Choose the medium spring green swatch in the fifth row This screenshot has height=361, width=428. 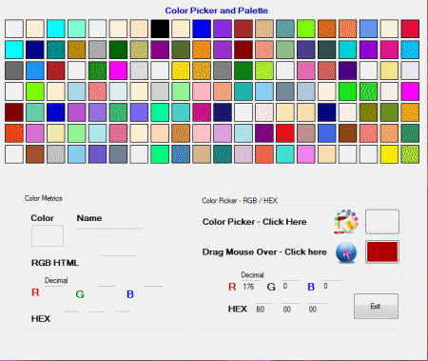(x=160, y=112)
